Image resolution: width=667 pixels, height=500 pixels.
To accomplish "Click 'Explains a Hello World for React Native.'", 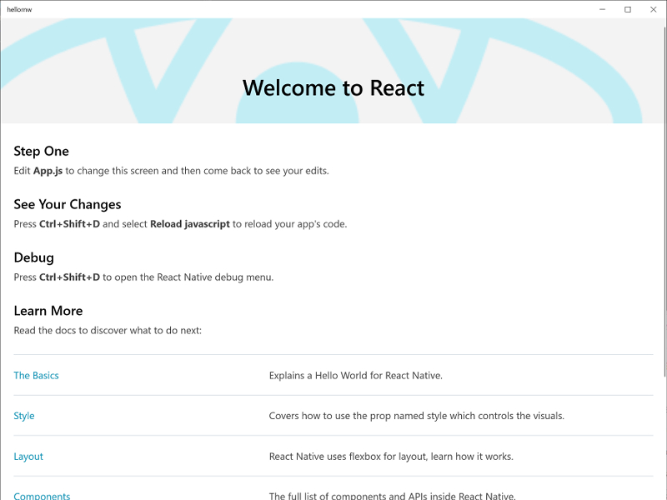I will (x=356, y=376).
